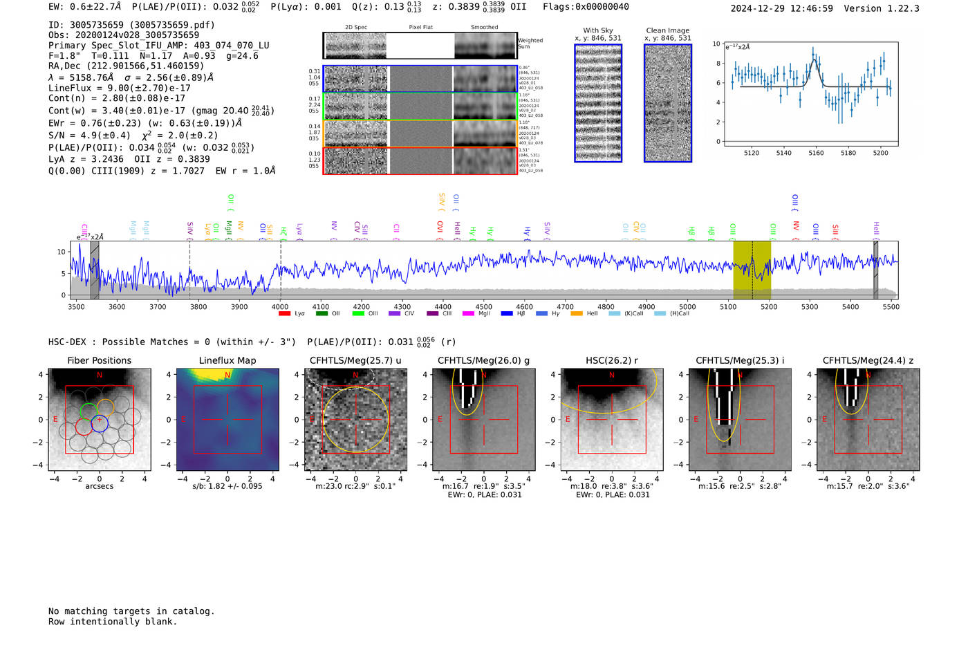View the CFHTLS g-band cutout
The width and height of the screenshot is (968, 659).
(483, 420)
